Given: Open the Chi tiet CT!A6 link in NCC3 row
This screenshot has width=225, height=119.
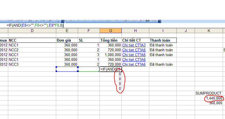Looking at the screenshot, I should [x=134, y=64].
